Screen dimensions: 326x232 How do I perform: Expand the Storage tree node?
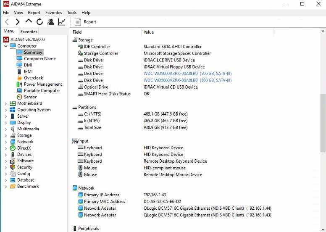pos(6,136)
